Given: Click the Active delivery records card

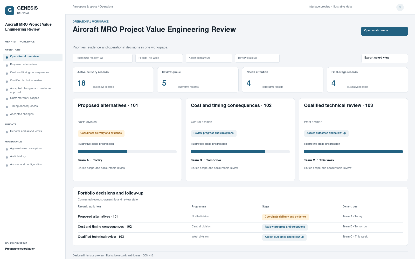Looking at the screenshot, I should (x=113, y=80).
